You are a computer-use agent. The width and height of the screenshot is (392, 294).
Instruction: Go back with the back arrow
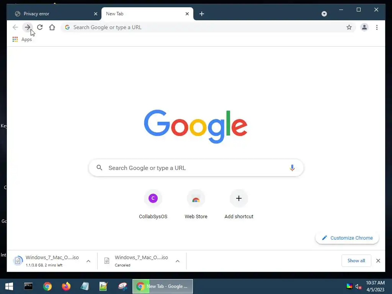point(15,27)
